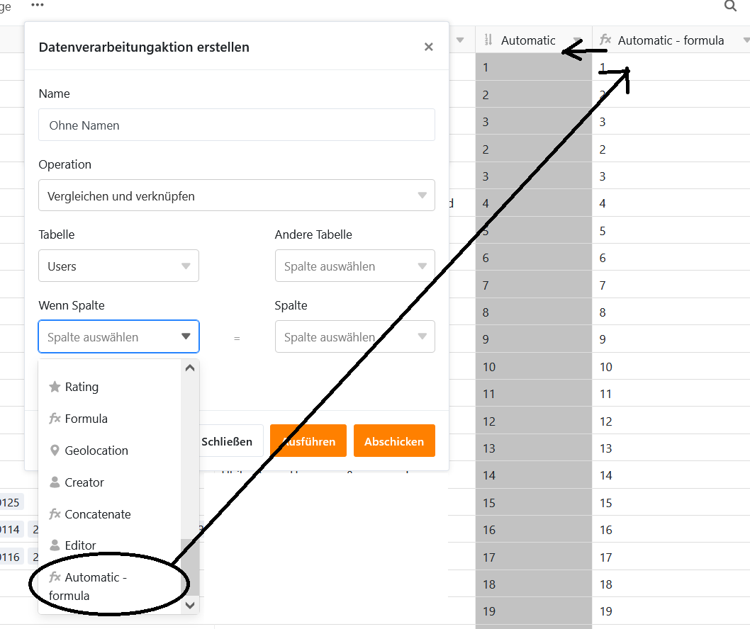
Task: Open the Automatic column header menu arrow
Action: (x=578, y=40)
